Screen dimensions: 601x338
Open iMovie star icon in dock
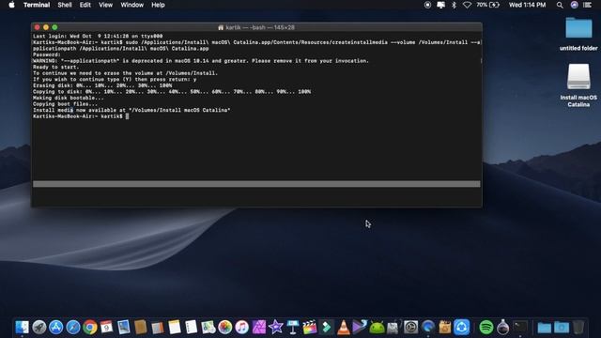point(275,328)
